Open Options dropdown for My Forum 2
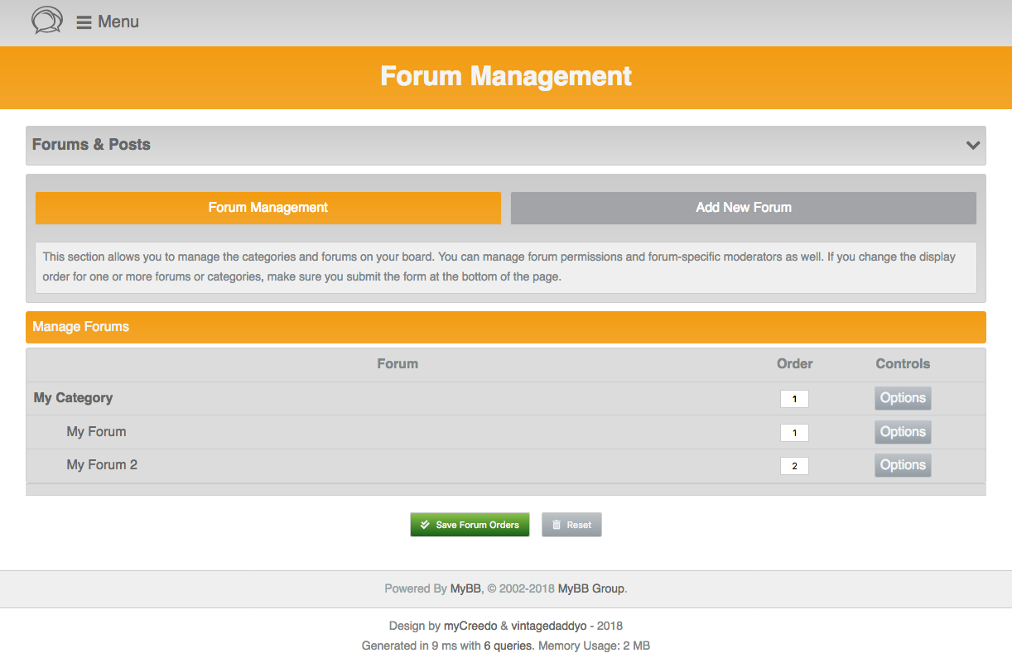 tap(902, 465)
